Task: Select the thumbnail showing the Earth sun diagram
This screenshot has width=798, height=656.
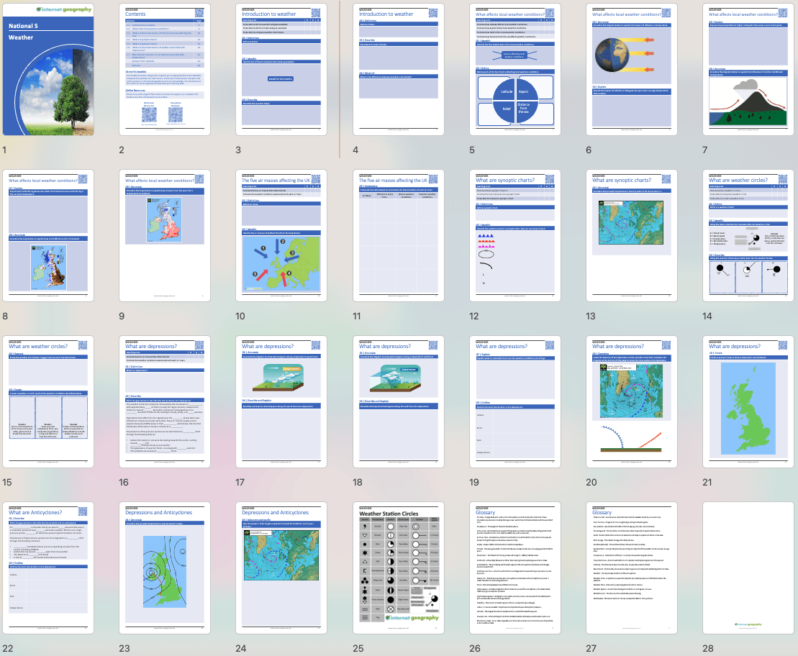Action: pyautogui.click(x=631, y=69)
